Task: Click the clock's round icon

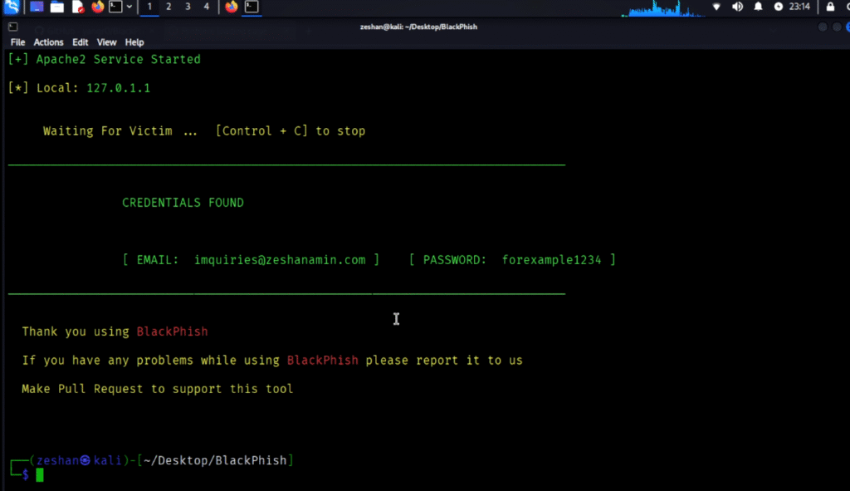Action: pyautogui.click(x=779, y=7)
